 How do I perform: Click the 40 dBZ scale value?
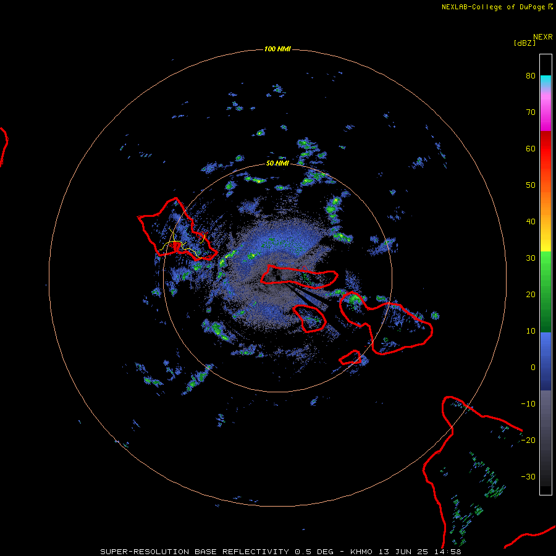(531, 222)
